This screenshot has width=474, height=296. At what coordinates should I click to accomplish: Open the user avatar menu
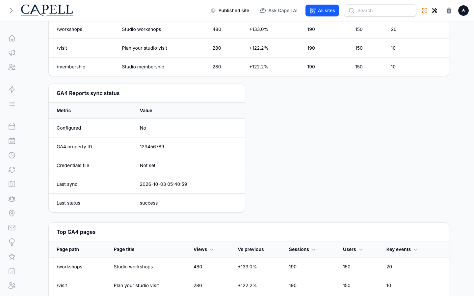[463, 11]
